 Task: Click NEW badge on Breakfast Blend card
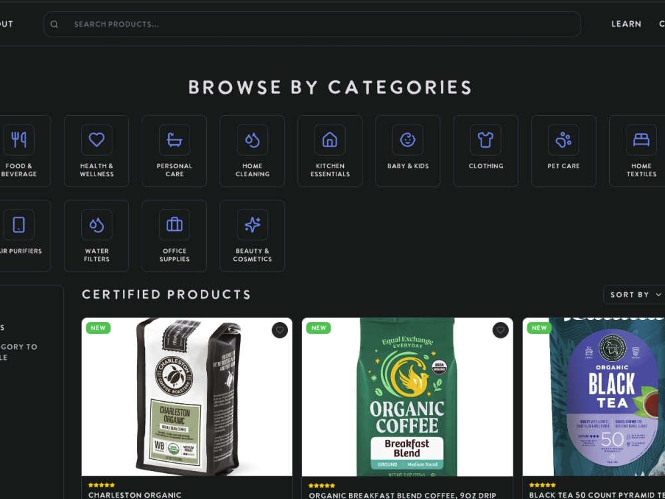coord(319,328)
